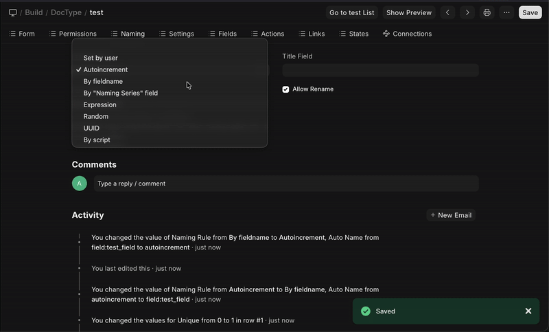Click the desktop home icon in breadcrumb
This screenshot has height=332, width=549.
click(x=13, y=12)
